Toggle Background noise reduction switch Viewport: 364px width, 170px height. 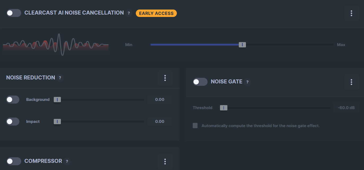[x=13, y=100]
